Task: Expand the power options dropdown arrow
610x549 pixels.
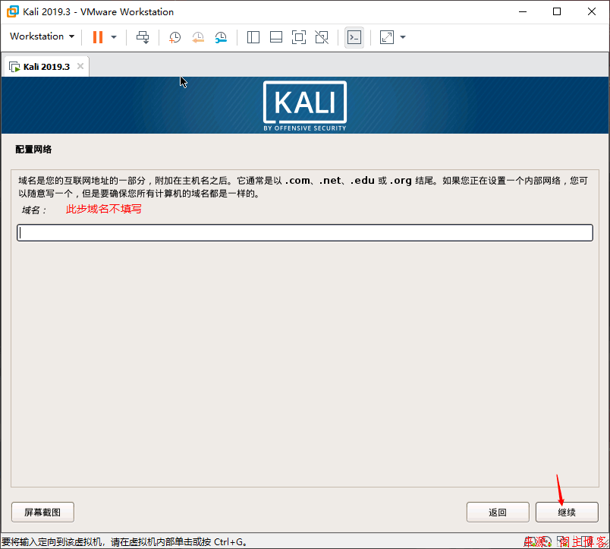Action: point(114,37)
